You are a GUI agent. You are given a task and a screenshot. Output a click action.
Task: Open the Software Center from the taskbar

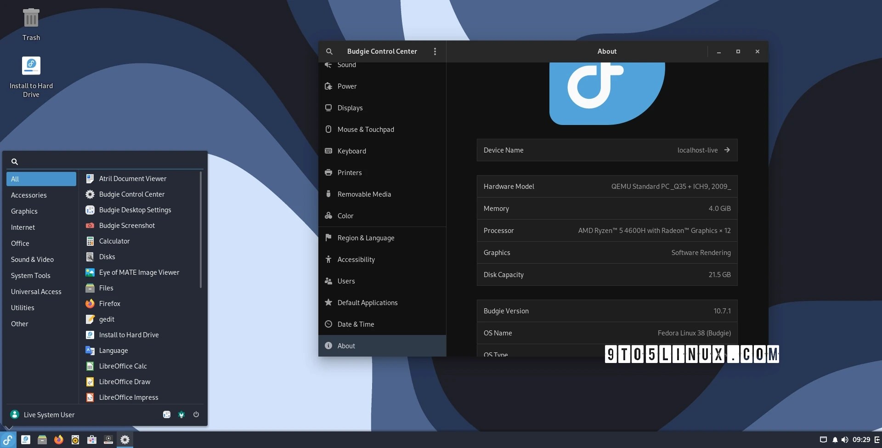pos(91,440)
